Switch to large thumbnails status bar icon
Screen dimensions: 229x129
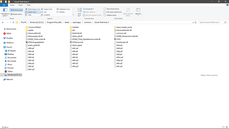[x=227, y=127]
